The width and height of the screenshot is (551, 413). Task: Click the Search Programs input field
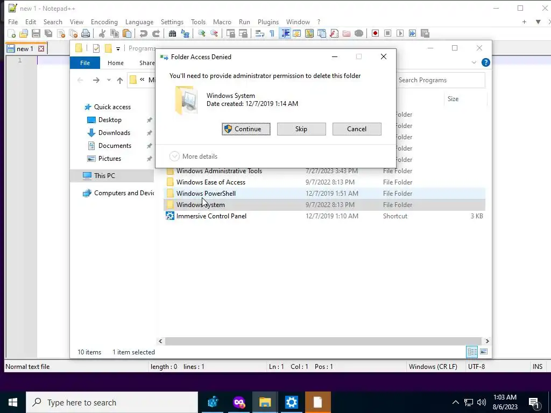[x=441, y=80]
